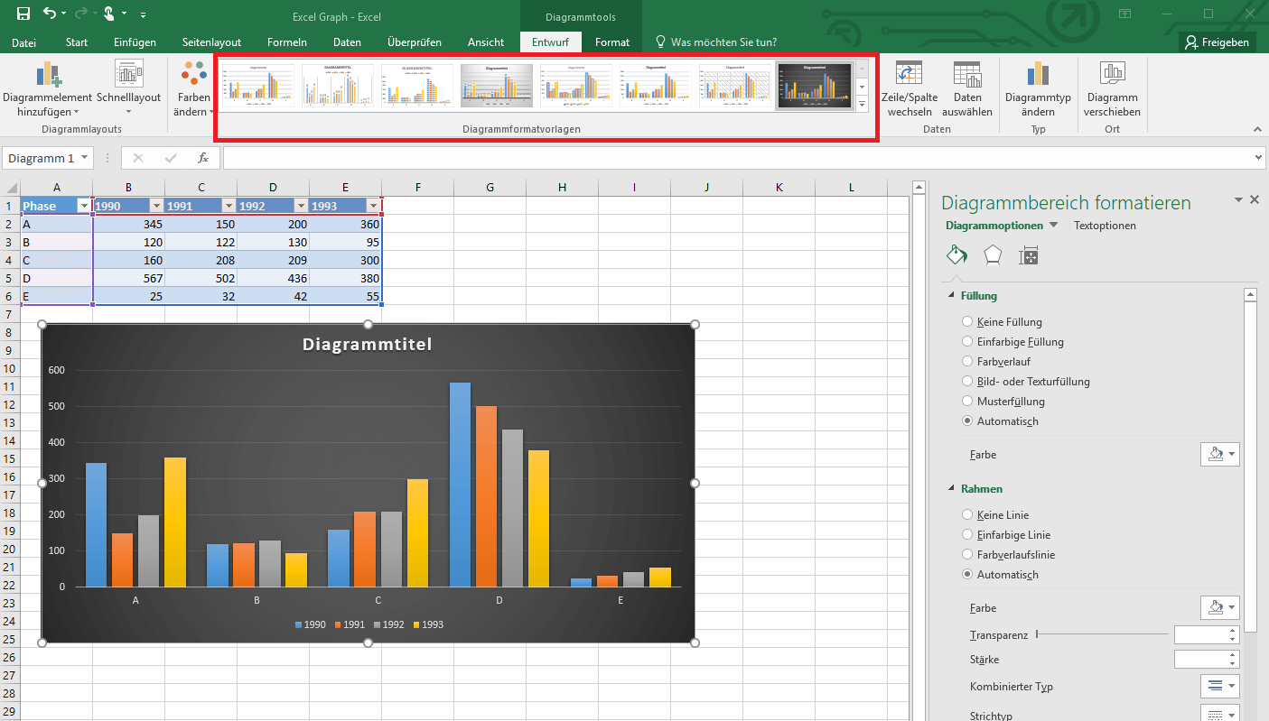
Task: Select the Füllung und Linie paint bucket icon
Action: pos(956,255)
